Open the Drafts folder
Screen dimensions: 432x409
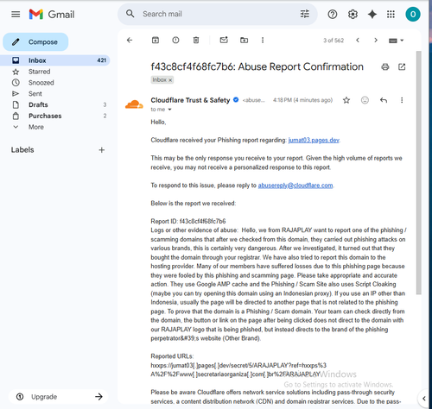tap(54, 104)
